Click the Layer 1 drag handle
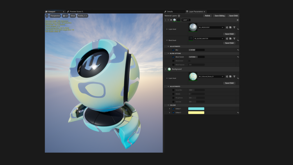This screenshot has width=293, height=165. pos(165,20)
